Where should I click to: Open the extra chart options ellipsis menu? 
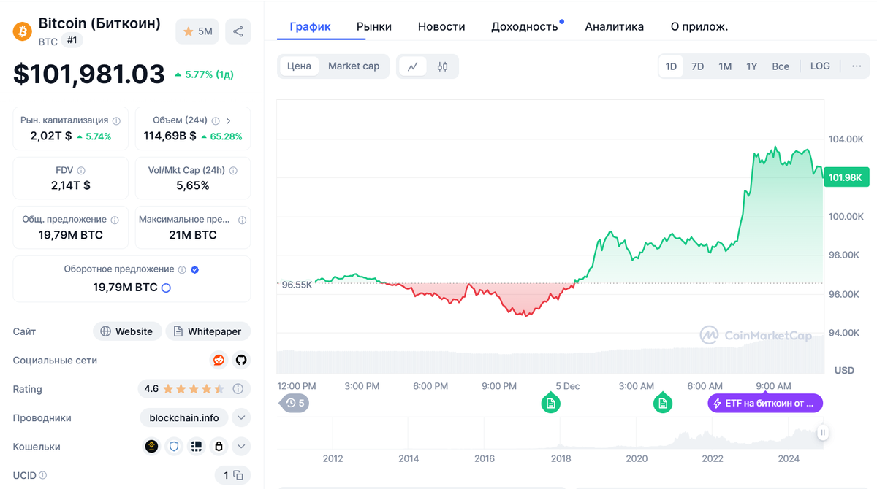tap(855, 66)
